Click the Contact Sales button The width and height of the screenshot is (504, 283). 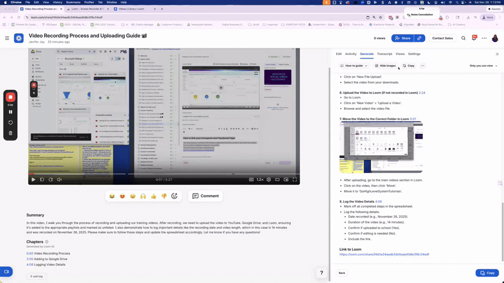click(442, 38)
